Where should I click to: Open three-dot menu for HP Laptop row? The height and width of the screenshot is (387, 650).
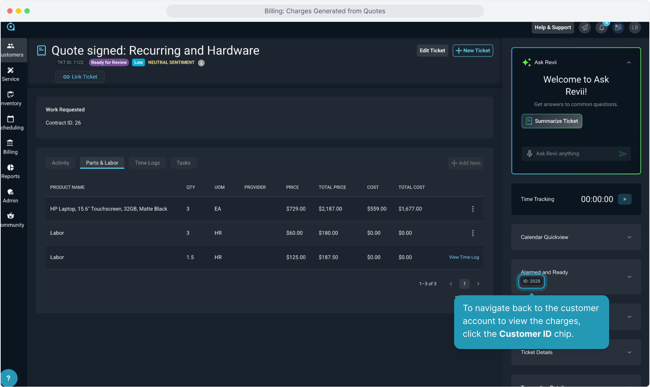(x=473, y=209)
